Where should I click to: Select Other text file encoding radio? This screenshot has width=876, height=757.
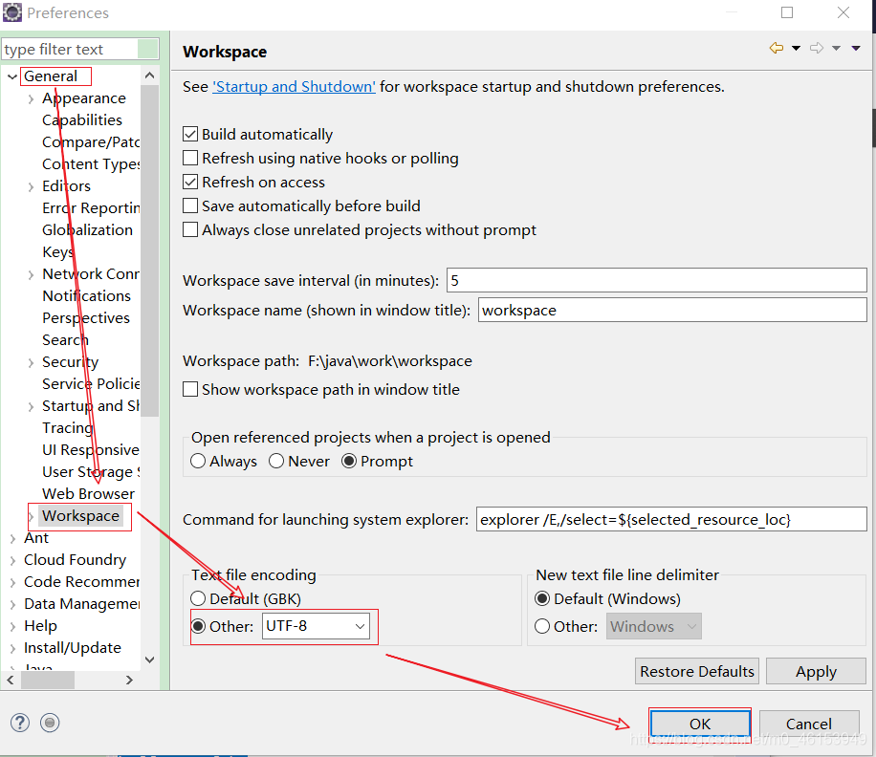point(198,626)
